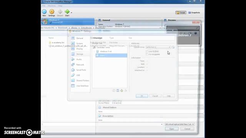Click Cancel in the file chooser dialog
Screen dimensions: 246x138
click(187, 129)
